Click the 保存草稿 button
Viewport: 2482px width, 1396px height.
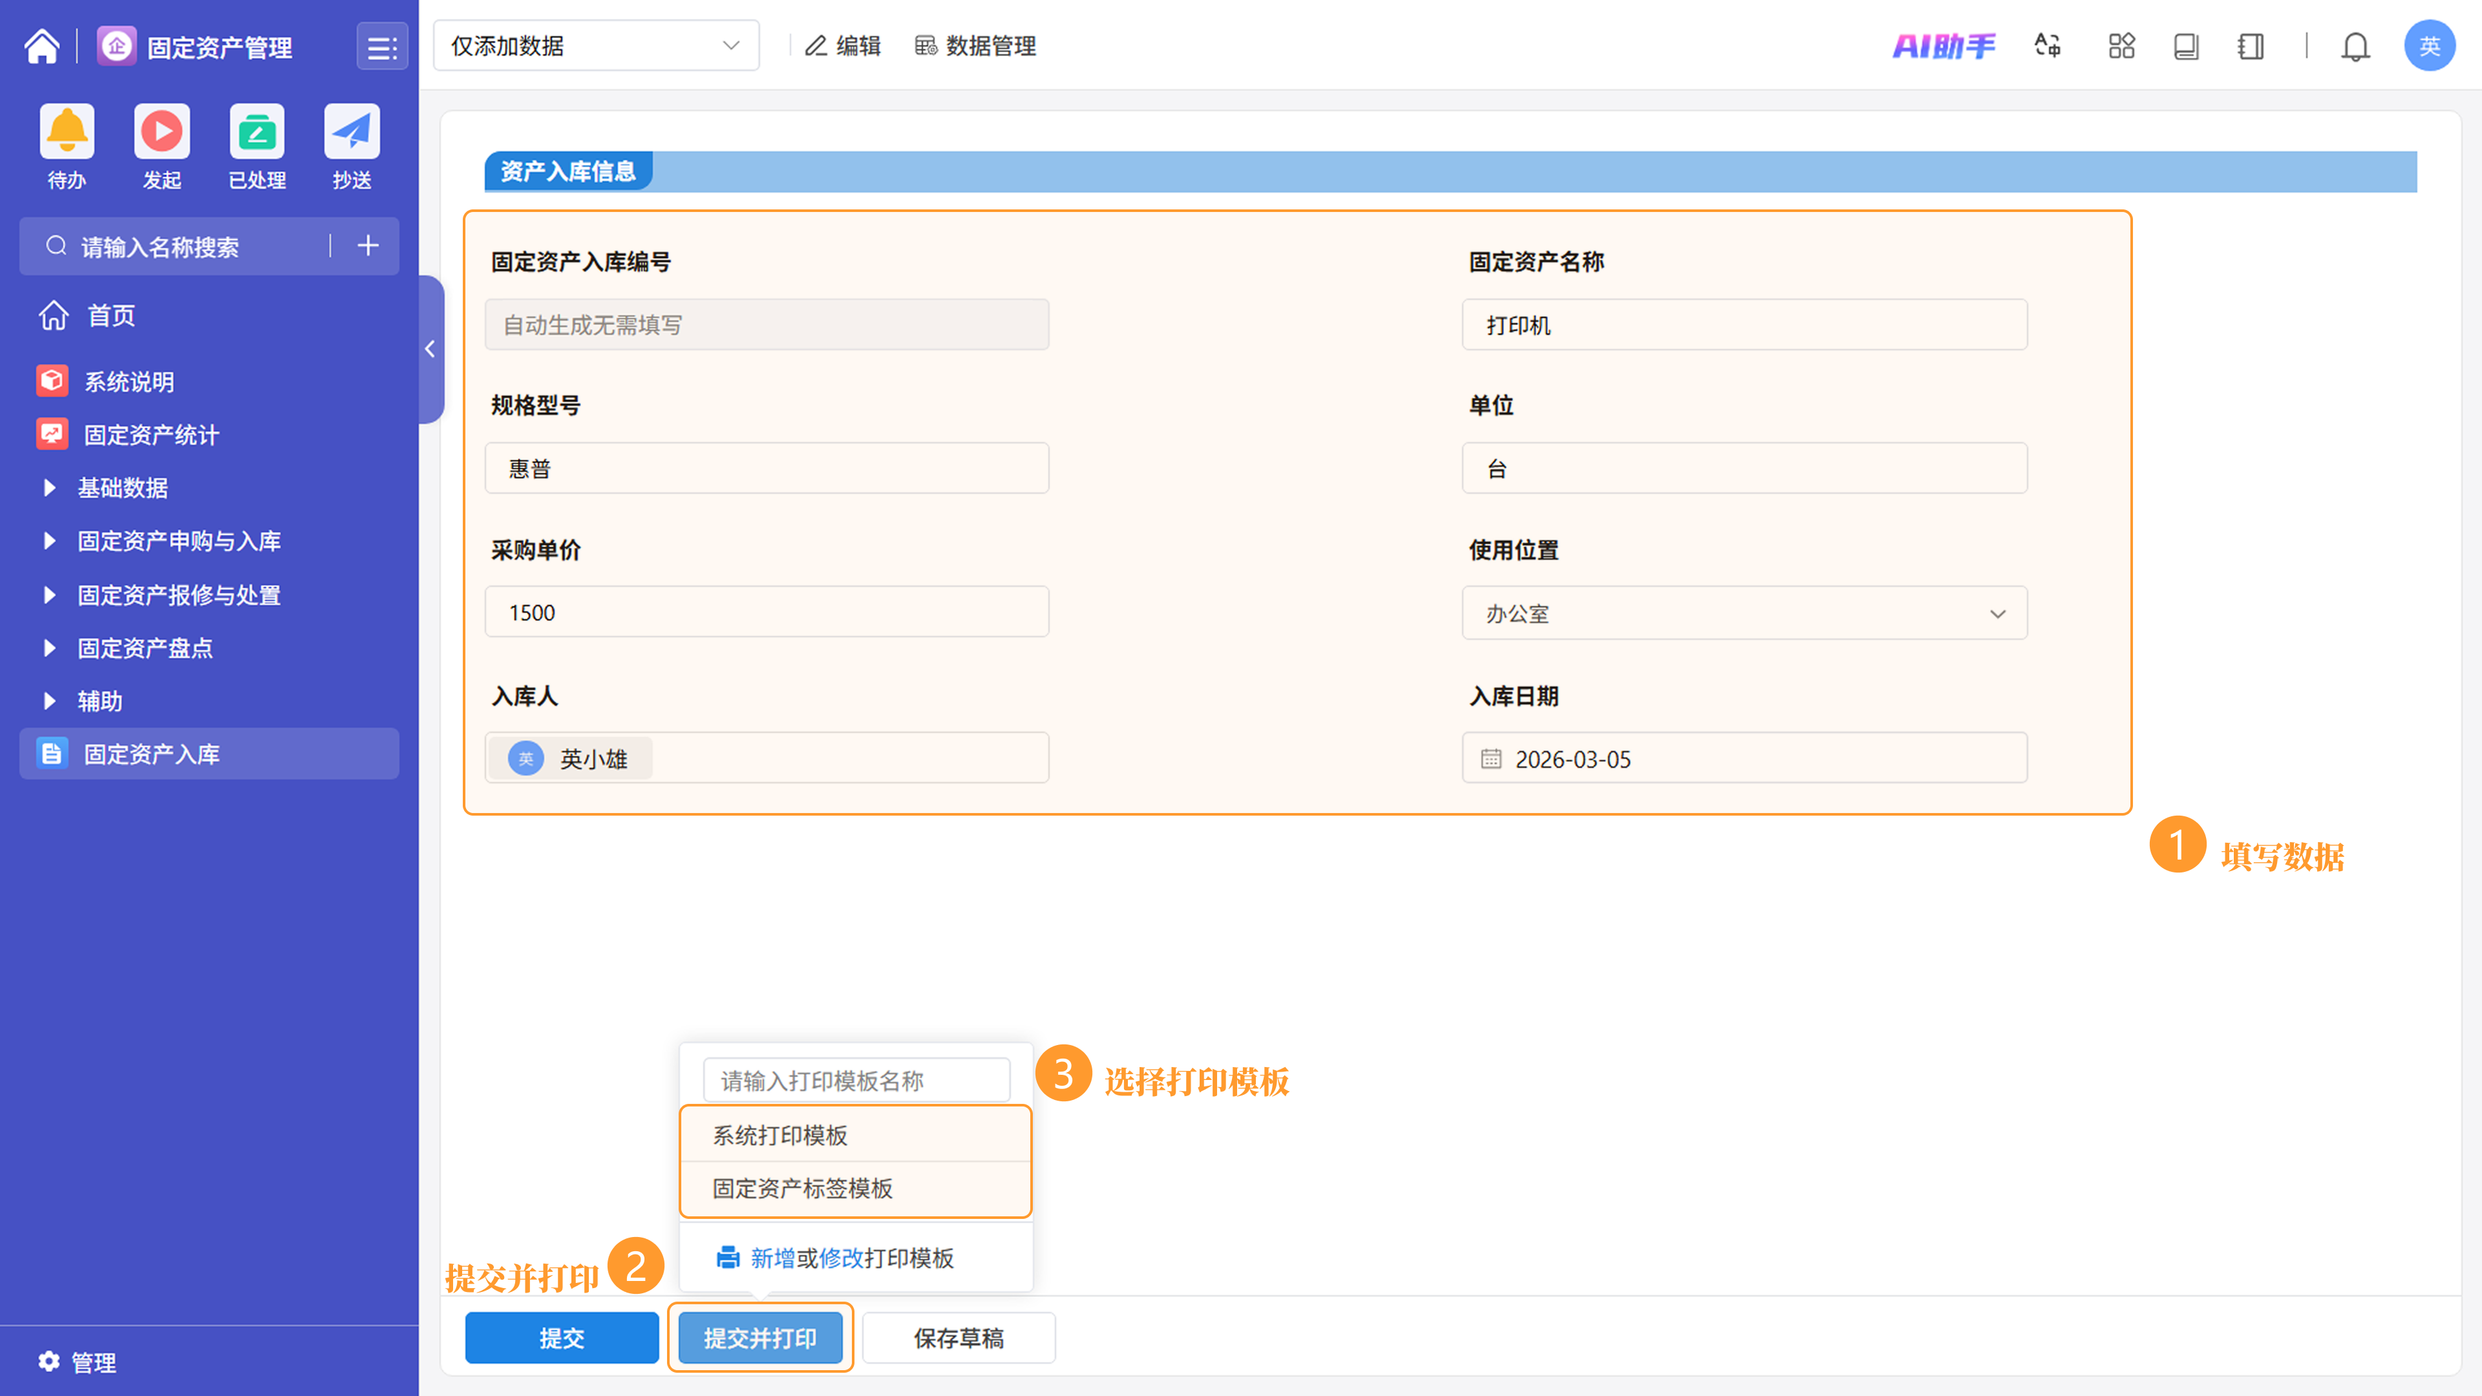click(x=959, y=1338)
